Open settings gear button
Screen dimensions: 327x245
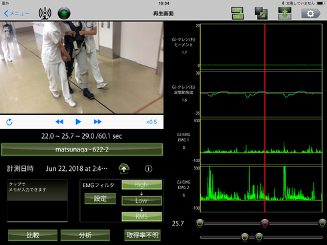tap(311, 13)
